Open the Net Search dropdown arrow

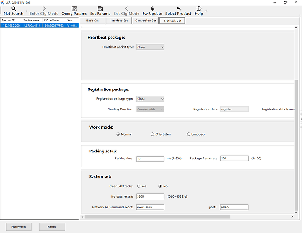pos(26,11)
